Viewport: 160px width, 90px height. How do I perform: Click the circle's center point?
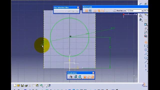(70, 36)
